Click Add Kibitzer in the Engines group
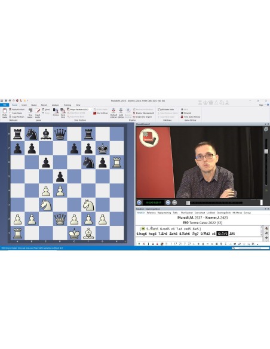 coord(121,113)
